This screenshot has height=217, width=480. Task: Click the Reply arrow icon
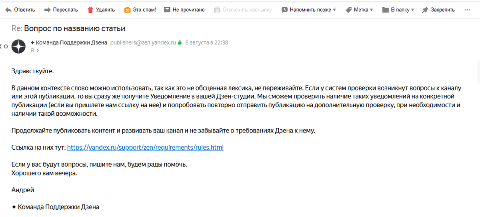(x=8, y=10)
